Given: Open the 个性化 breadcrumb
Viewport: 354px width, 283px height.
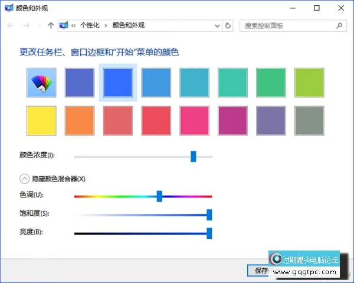Looking at the screenshot, I should (x=90, y=25).
